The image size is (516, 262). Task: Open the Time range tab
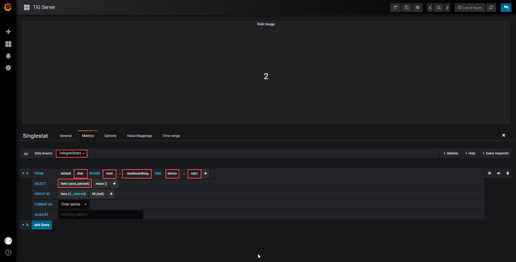171,136
